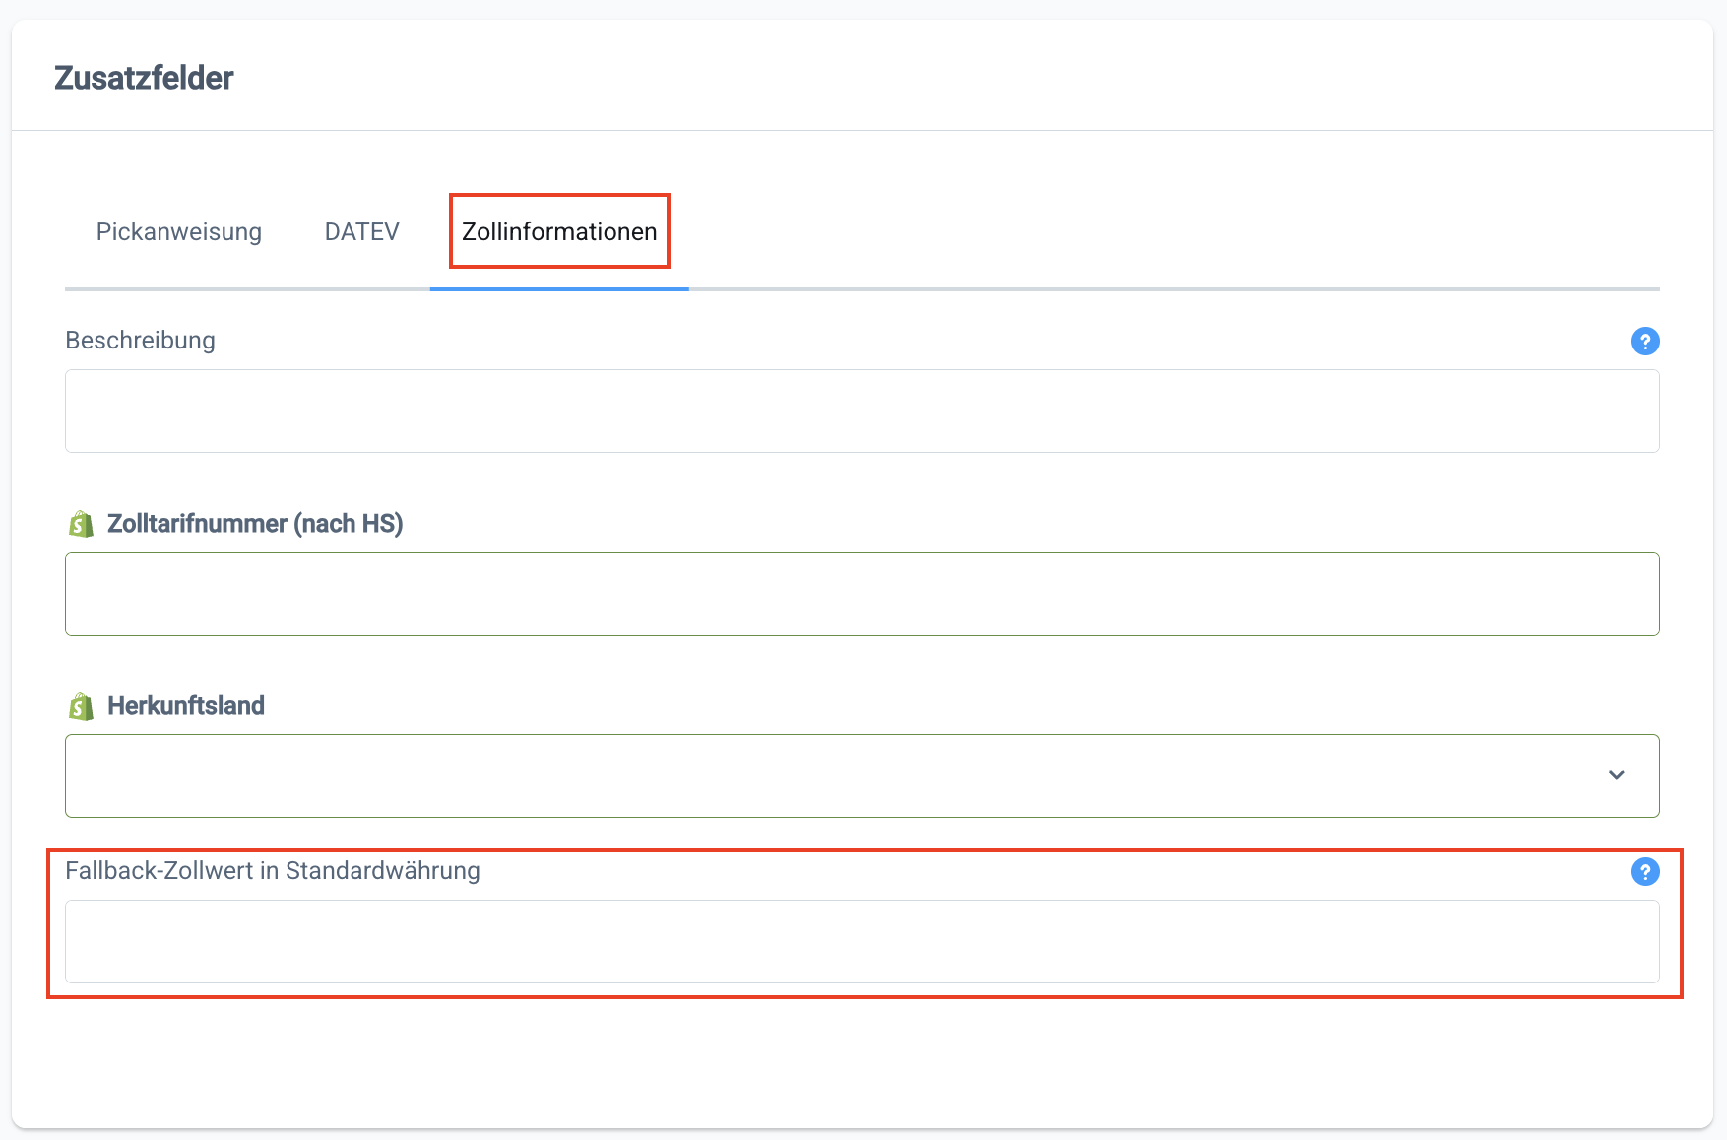The width and height of the screenshot is (1727, 1140).
Task: Click into the Zolltarifnummer (nach HS) input
Action: (x=862, y=594)
